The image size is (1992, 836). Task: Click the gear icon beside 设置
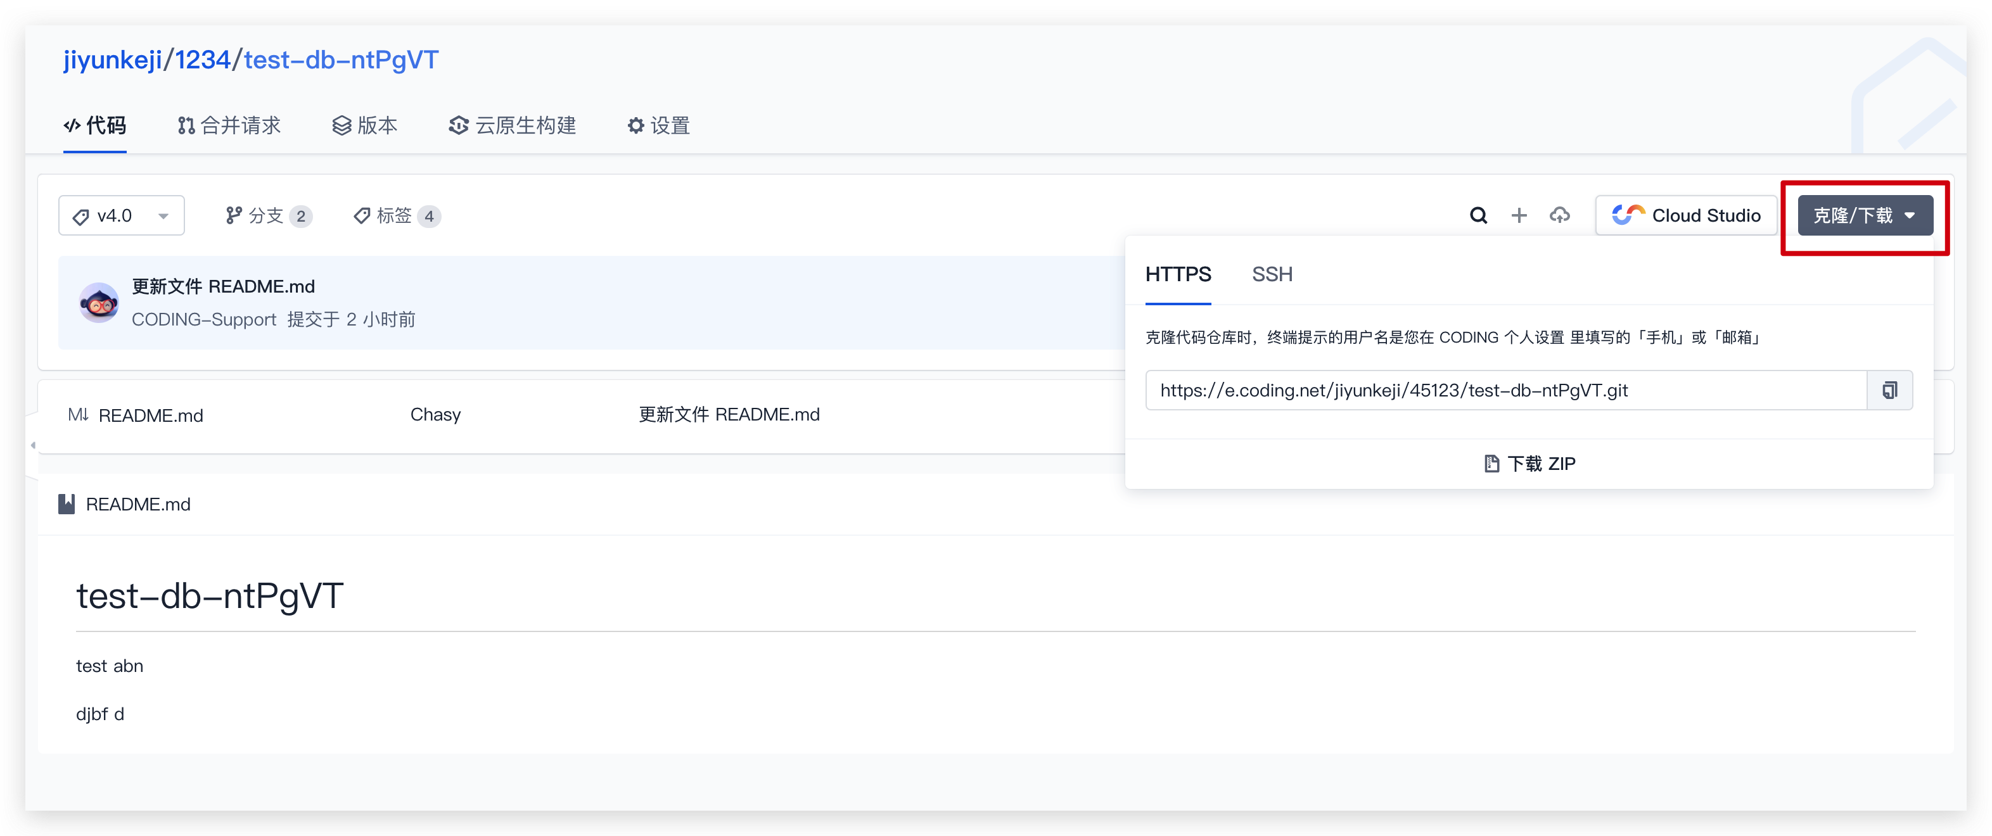tap(635, 125)
